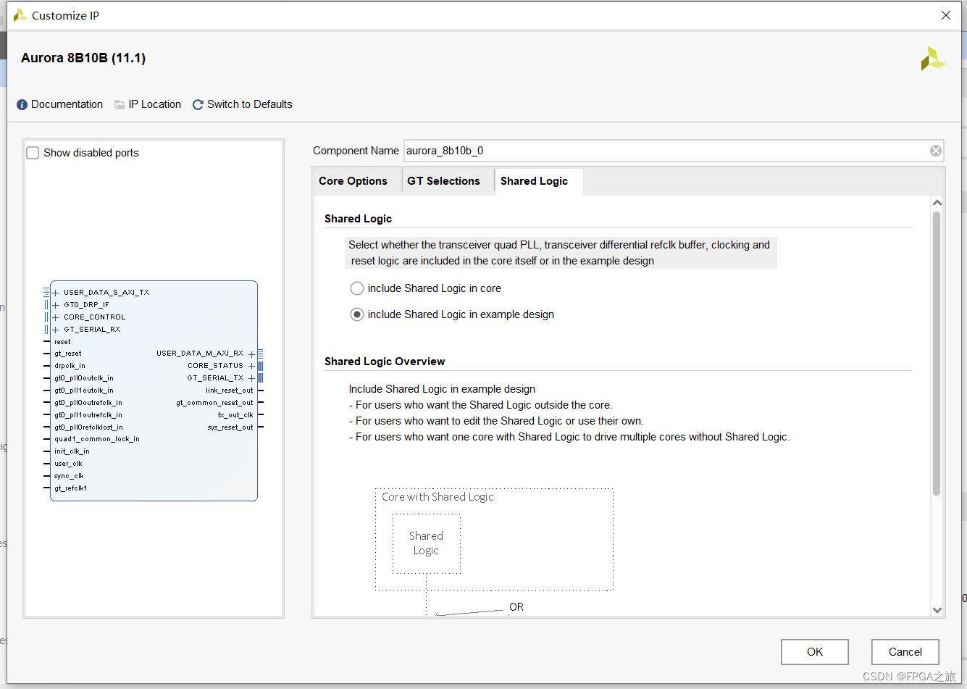Open the Documentation info icon
The height and width of the screenshot is (689, 967).
pos(22,104)
